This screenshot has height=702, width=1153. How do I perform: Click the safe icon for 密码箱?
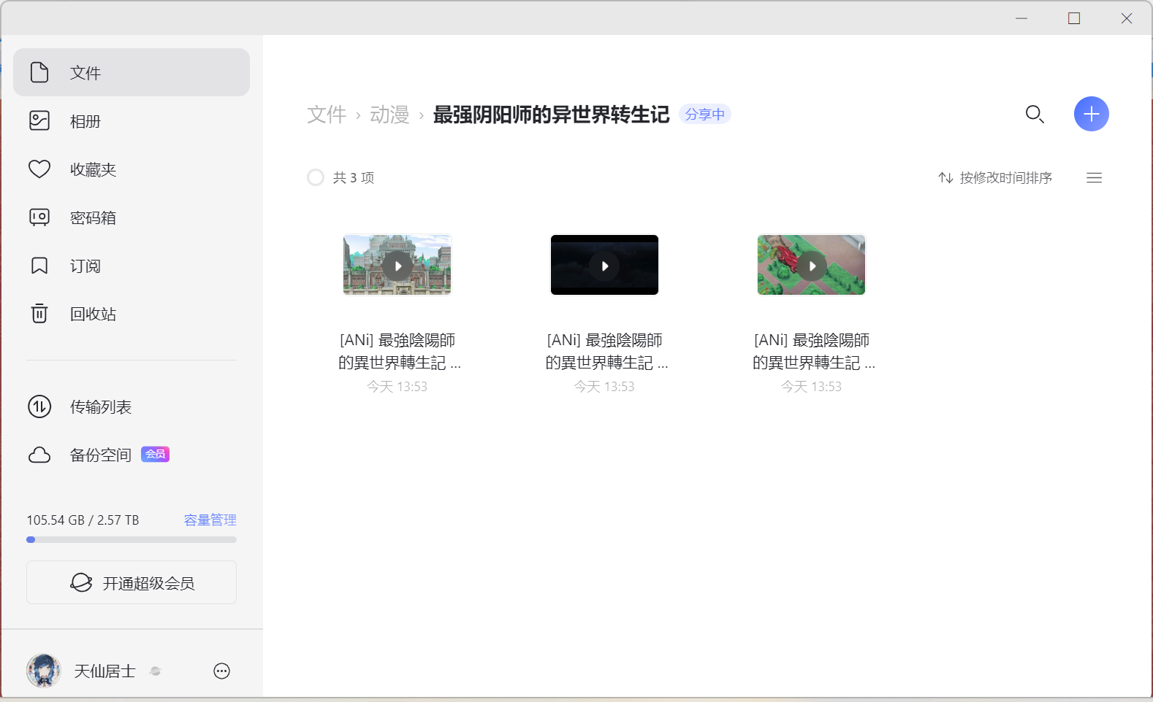39,217
